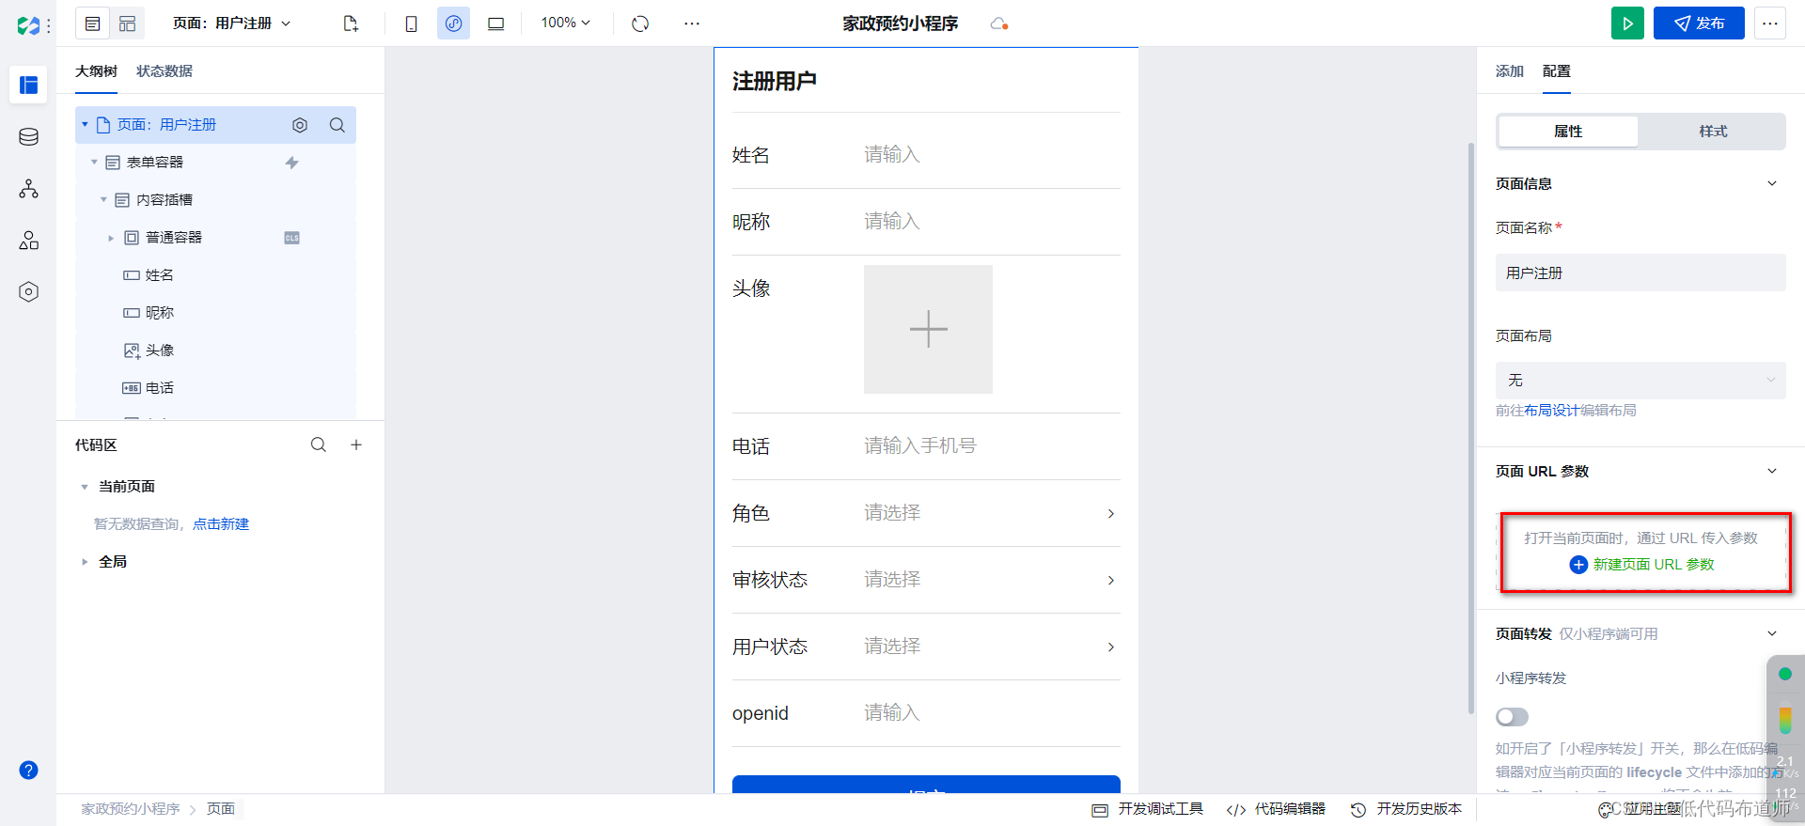This screenshot has height=826, width=1805.
Task: Switch to the 添加 tab
Action: click(x=1510, y=71)
